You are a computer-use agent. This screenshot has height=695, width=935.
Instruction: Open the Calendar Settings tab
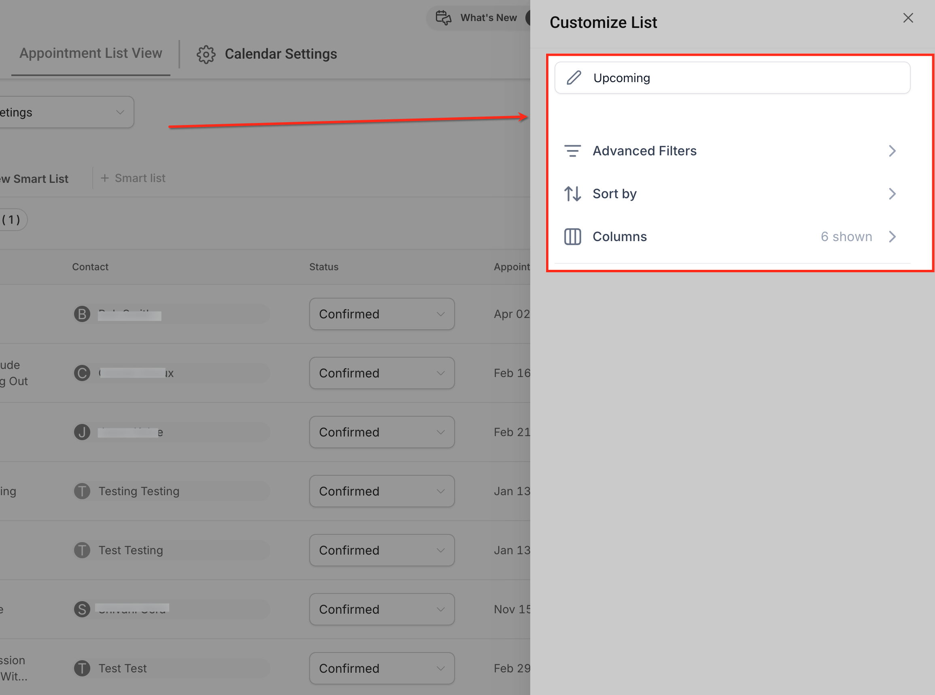coord(280,54)
